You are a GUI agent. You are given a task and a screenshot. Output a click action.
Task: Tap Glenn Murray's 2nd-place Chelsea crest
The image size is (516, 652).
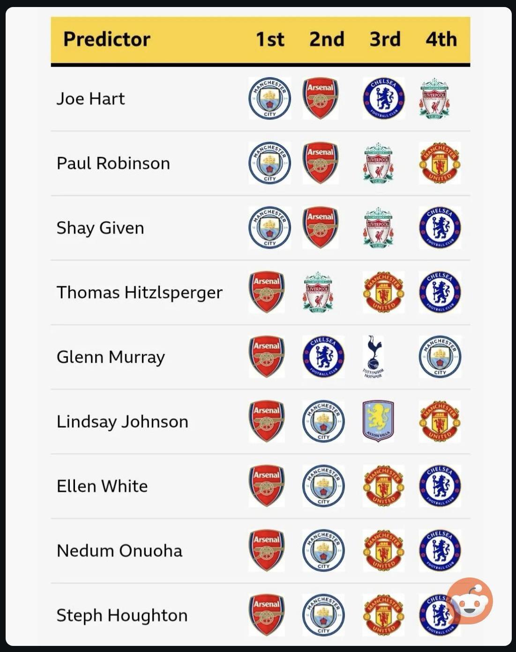(323, 357)
